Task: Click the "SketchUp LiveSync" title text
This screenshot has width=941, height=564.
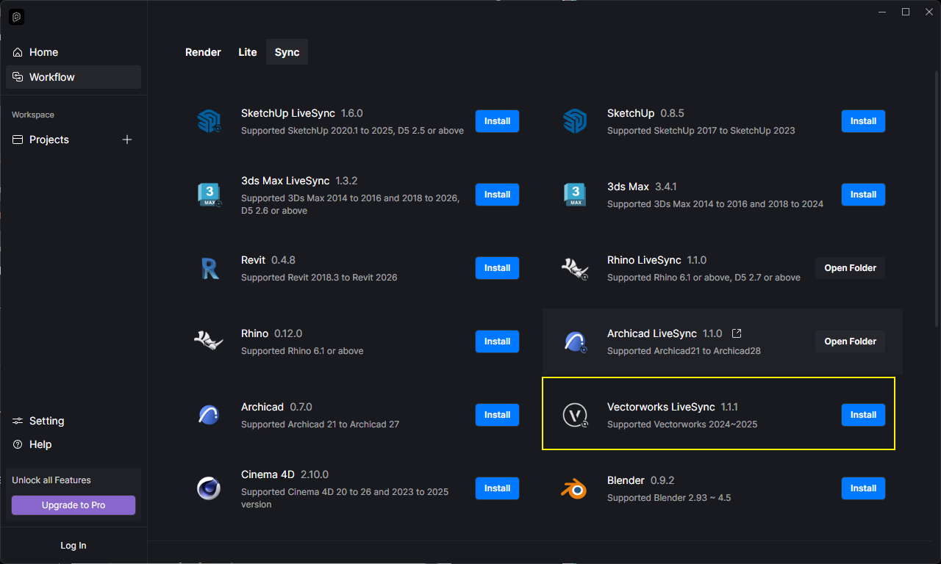Action: click(288, 113)
